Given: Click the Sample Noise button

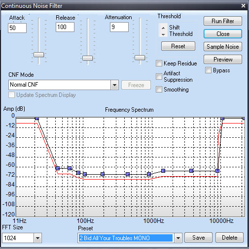Looking at the screenshot, I should 223,47.
